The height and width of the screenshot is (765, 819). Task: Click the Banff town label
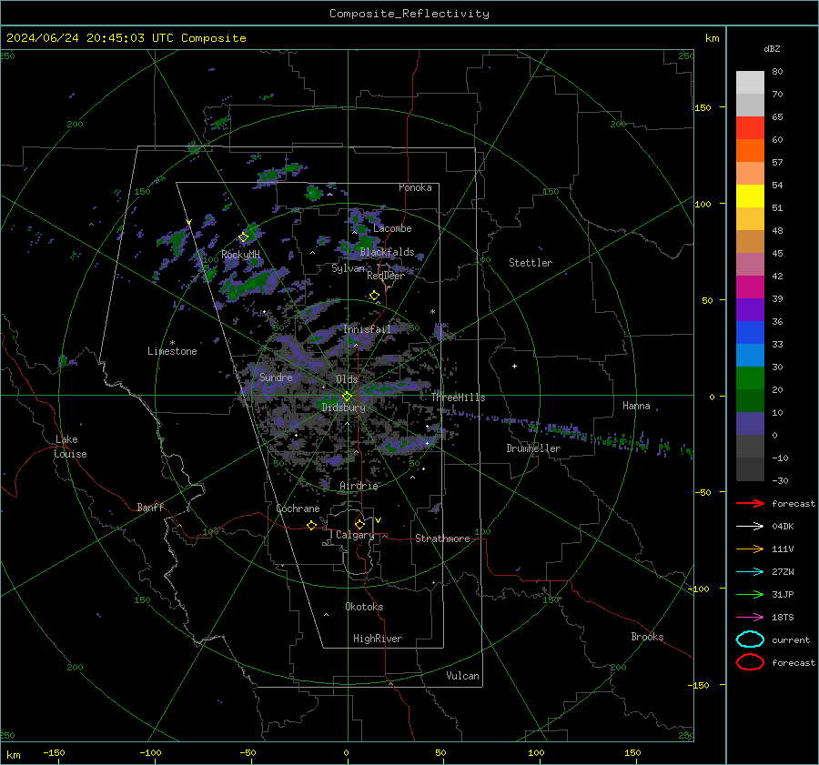[x=150, y=508]
